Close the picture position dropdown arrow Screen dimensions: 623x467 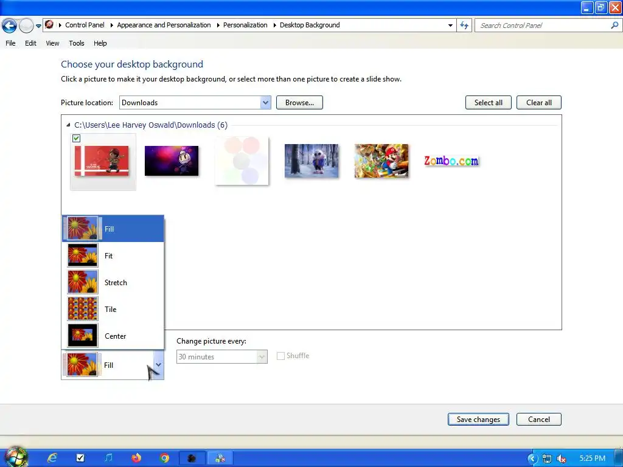point(159,365)
